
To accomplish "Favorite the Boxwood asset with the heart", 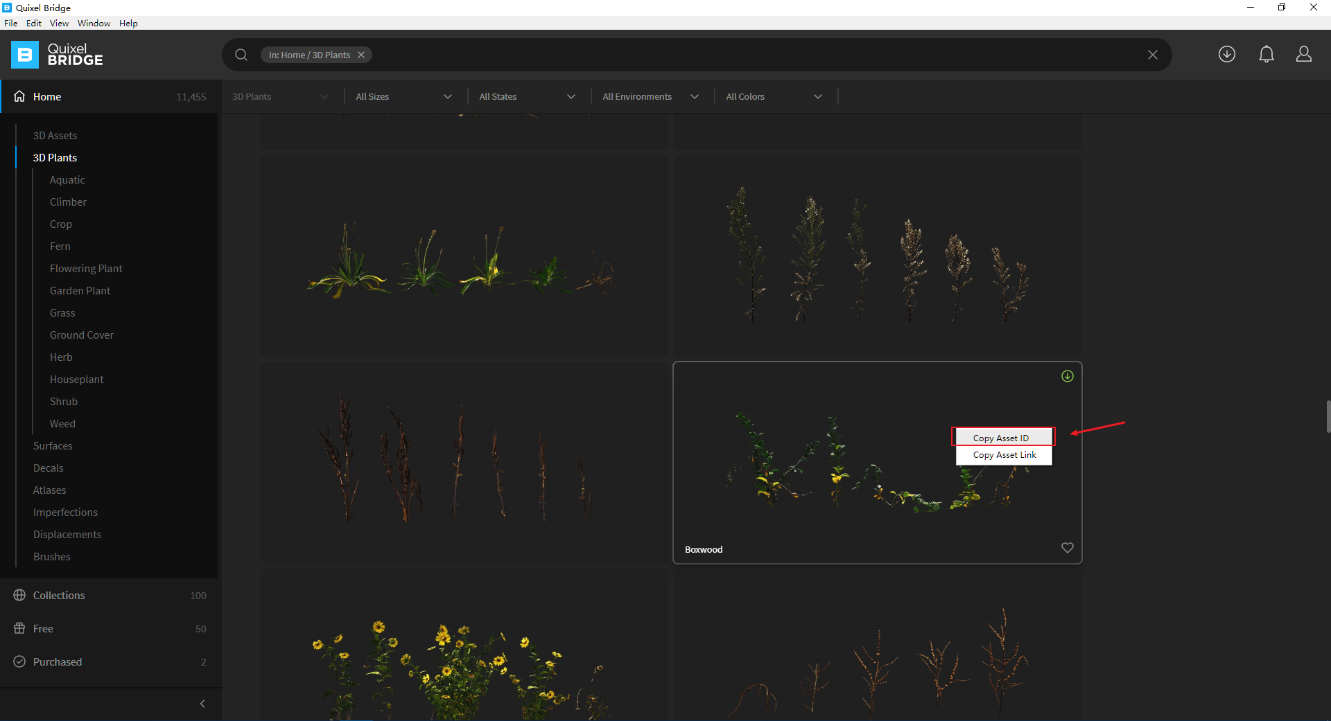I will (x=1068, y=548).
